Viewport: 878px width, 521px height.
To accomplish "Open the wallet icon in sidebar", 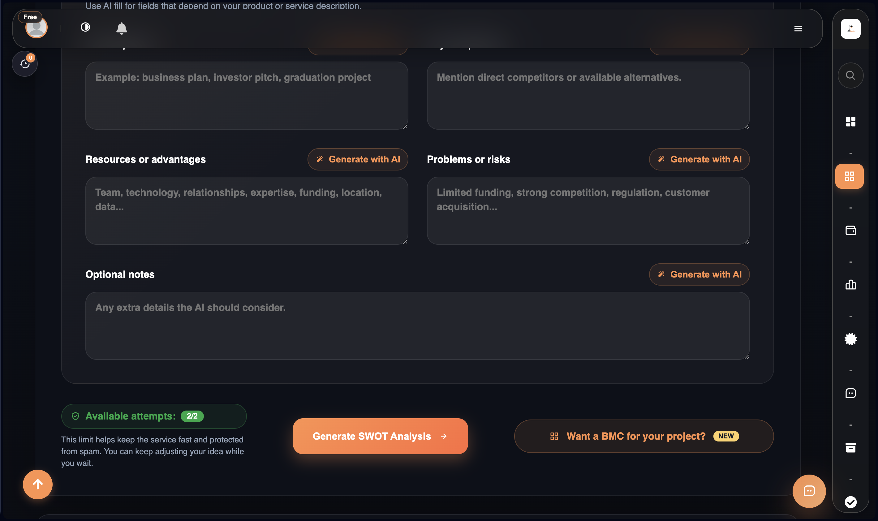I will (850, 230).
